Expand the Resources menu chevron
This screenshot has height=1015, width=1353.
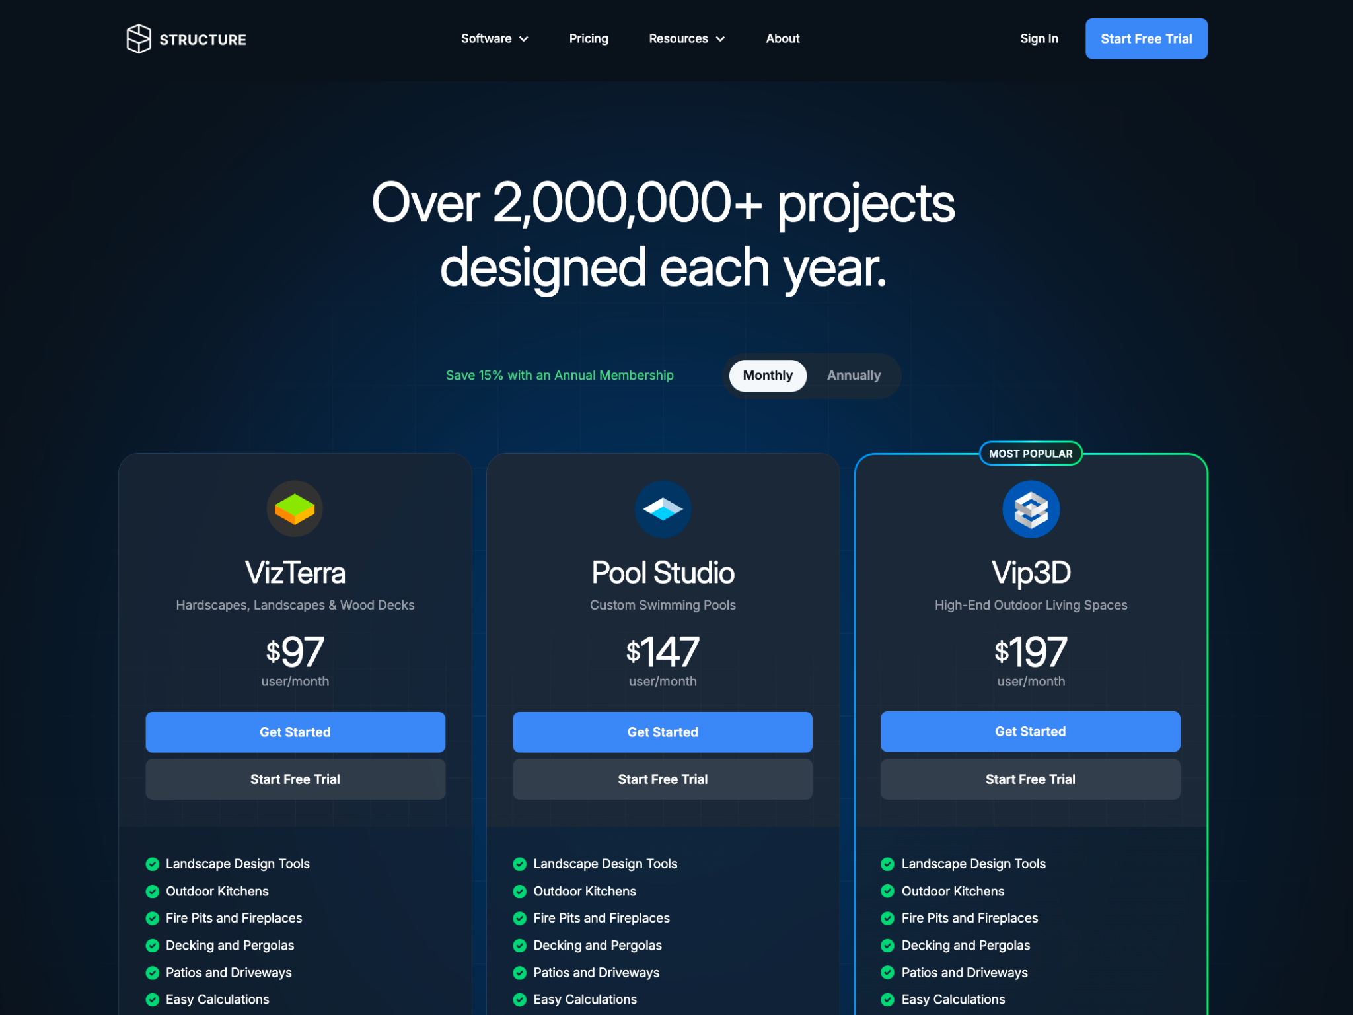pyautogui.click(x=720, y=39)
